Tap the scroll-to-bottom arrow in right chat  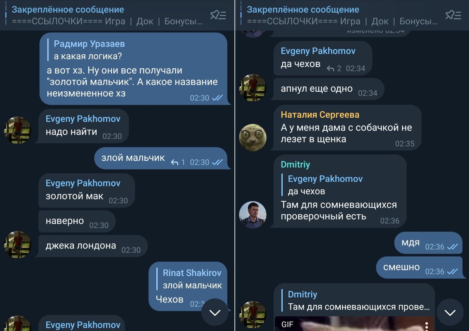coord(450,312)
